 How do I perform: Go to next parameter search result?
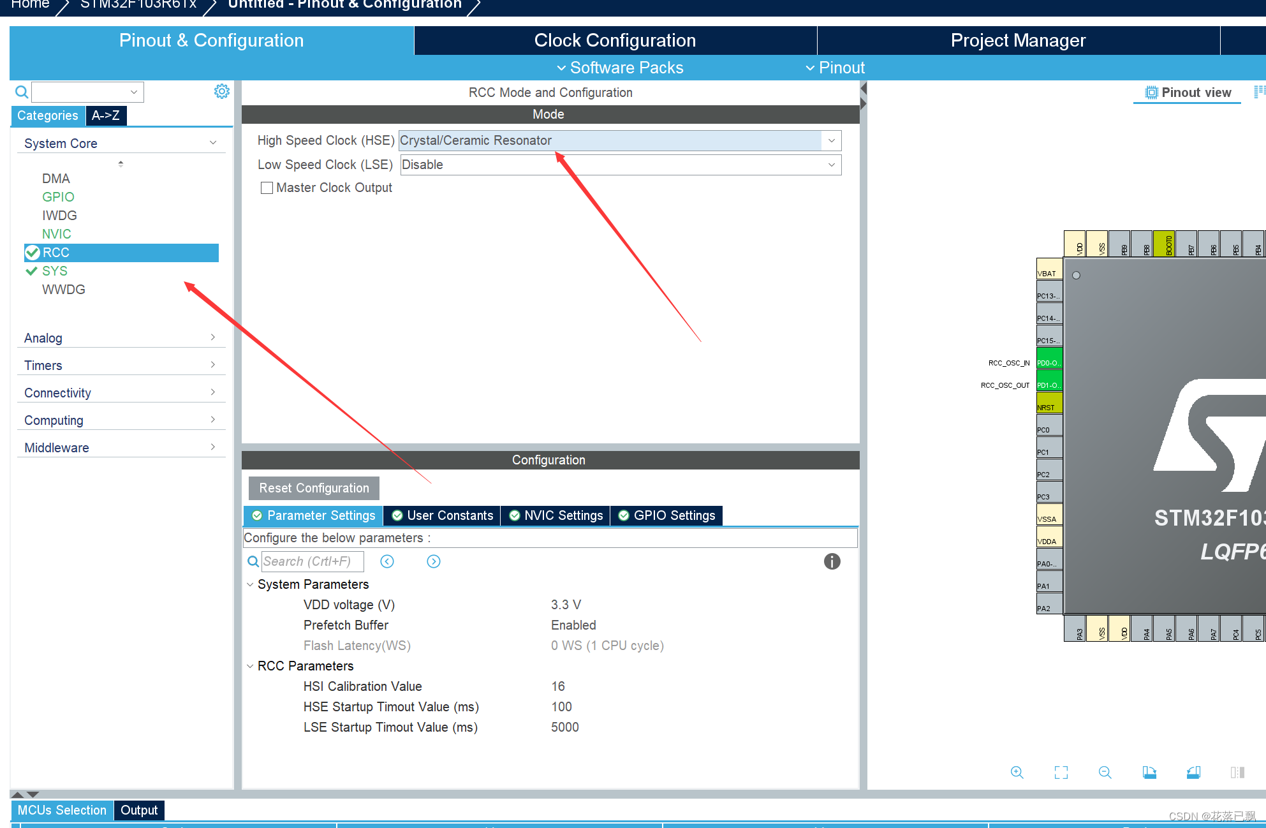point(434,561)
